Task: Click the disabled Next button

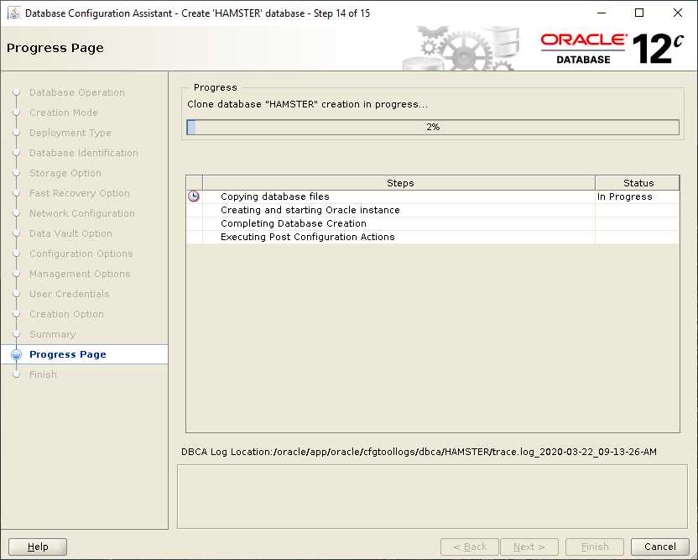Action: [529, 547]
